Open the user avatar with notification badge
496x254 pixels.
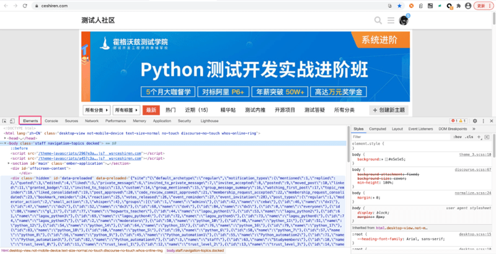pos(404,20)
